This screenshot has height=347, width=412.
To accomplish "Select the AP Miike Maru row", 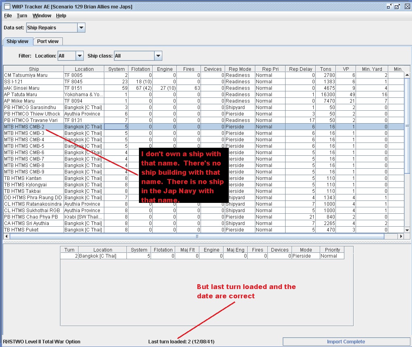I will (204, 101).
